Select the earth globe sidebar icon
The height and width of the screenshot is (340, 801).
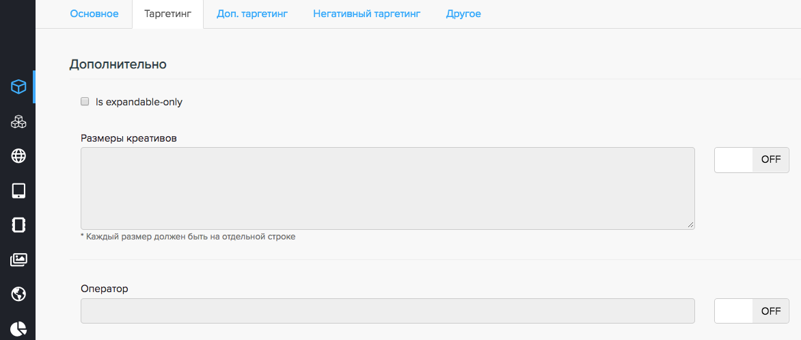18,294
